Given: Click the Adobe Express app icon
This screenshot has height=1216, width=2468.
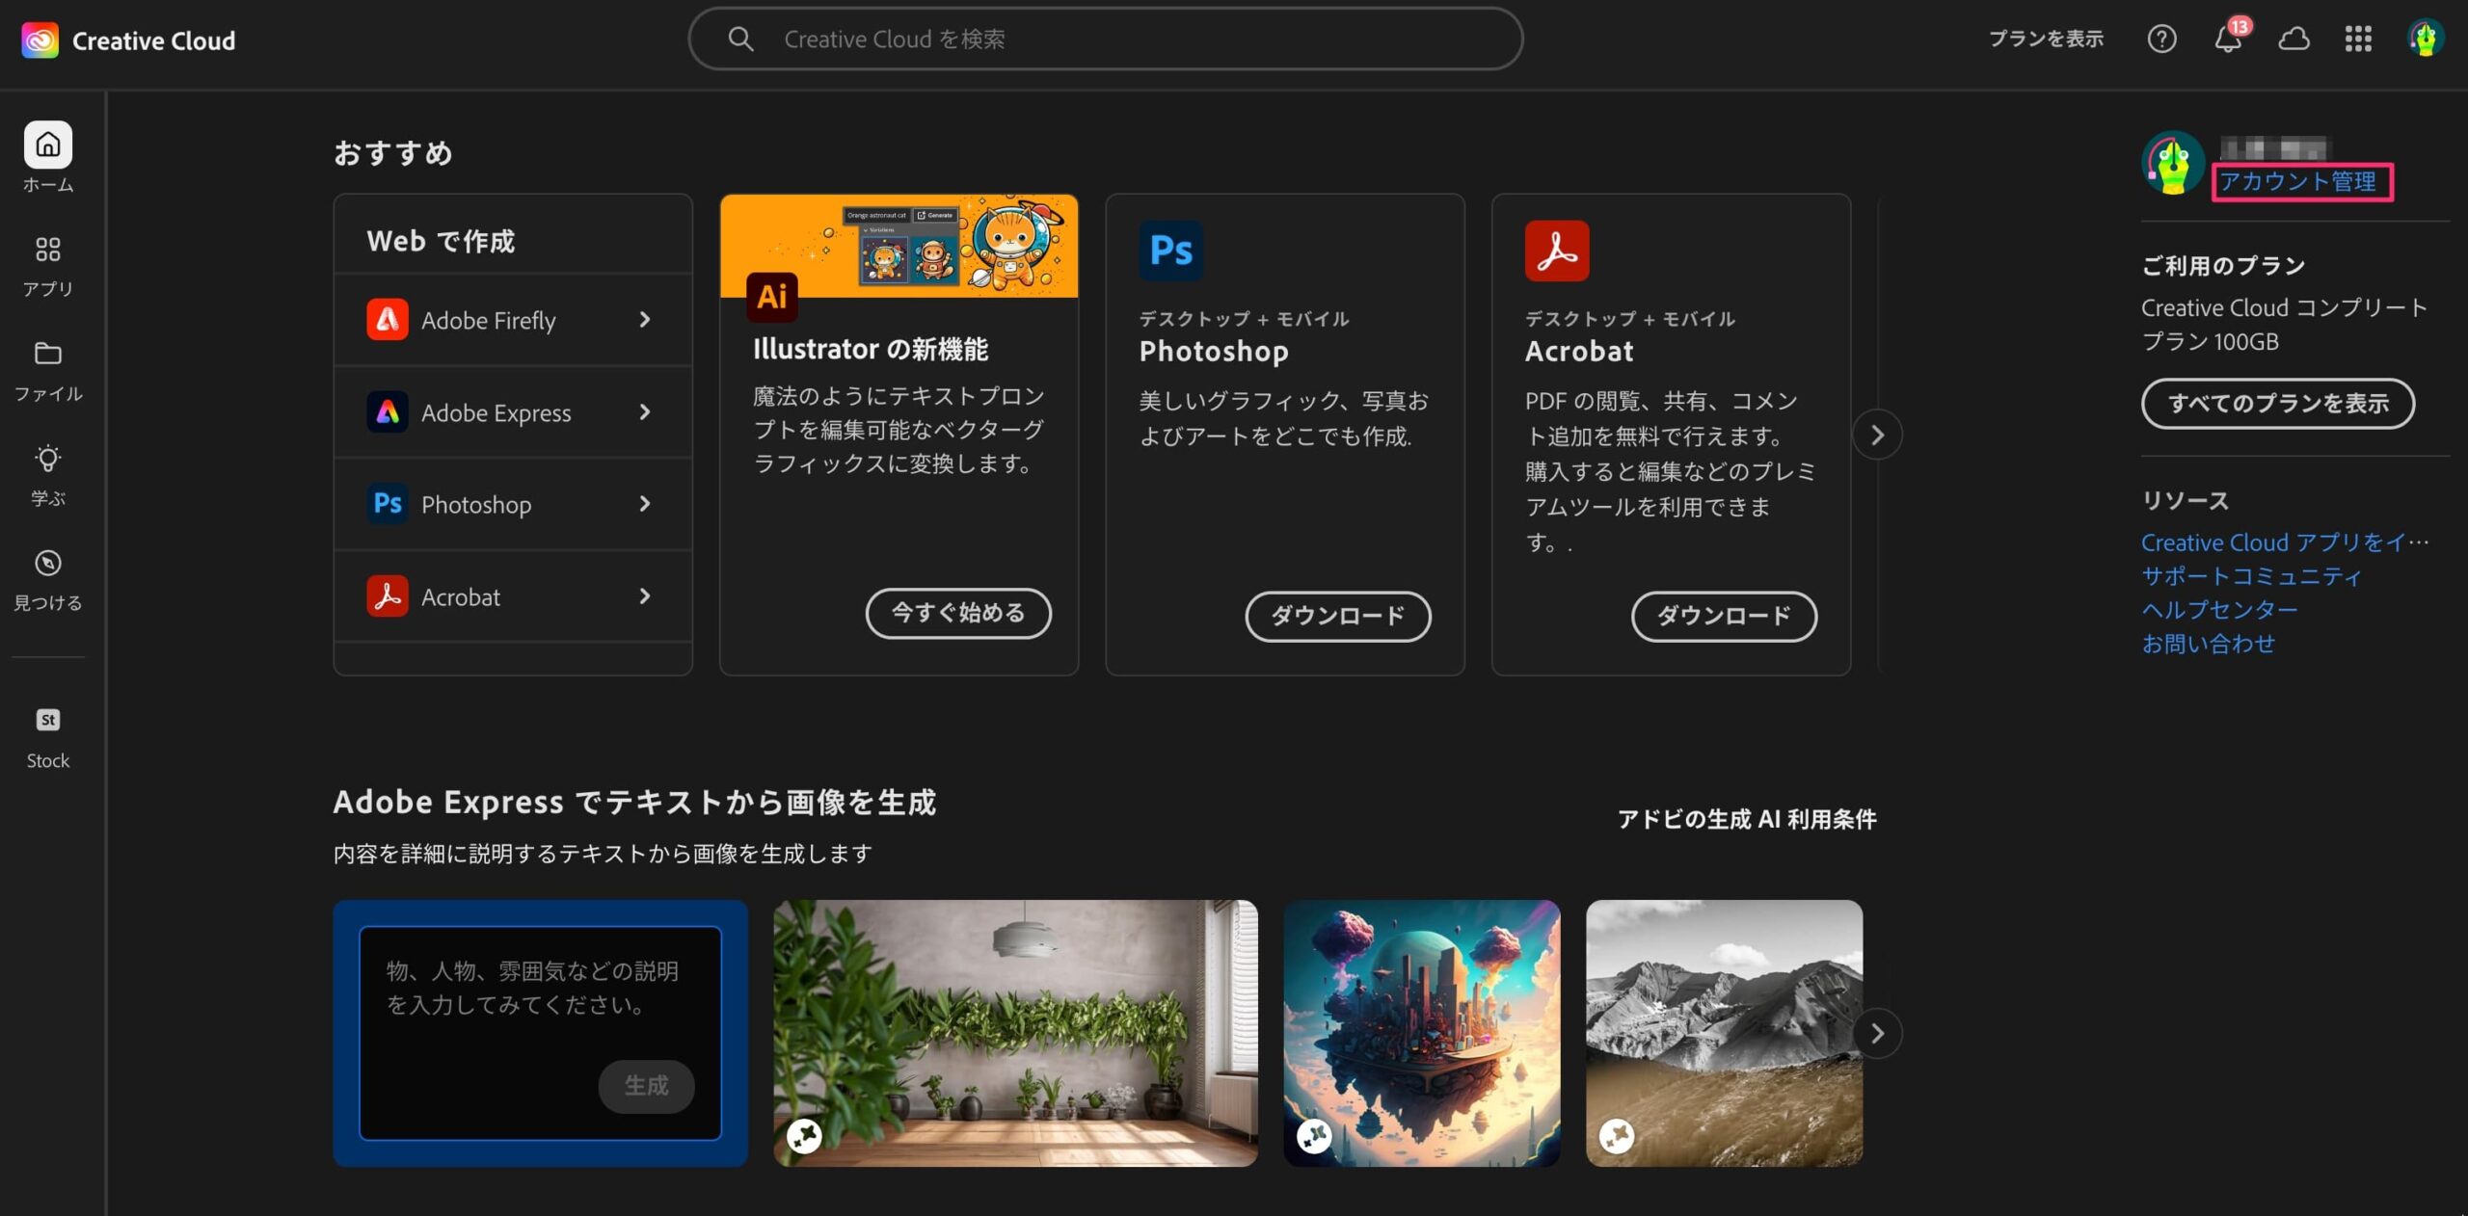Looking at the screenshot, I should 388,412.
